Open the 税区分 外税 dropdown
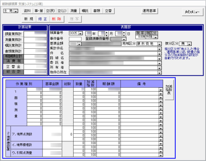 tap(156, 37)
